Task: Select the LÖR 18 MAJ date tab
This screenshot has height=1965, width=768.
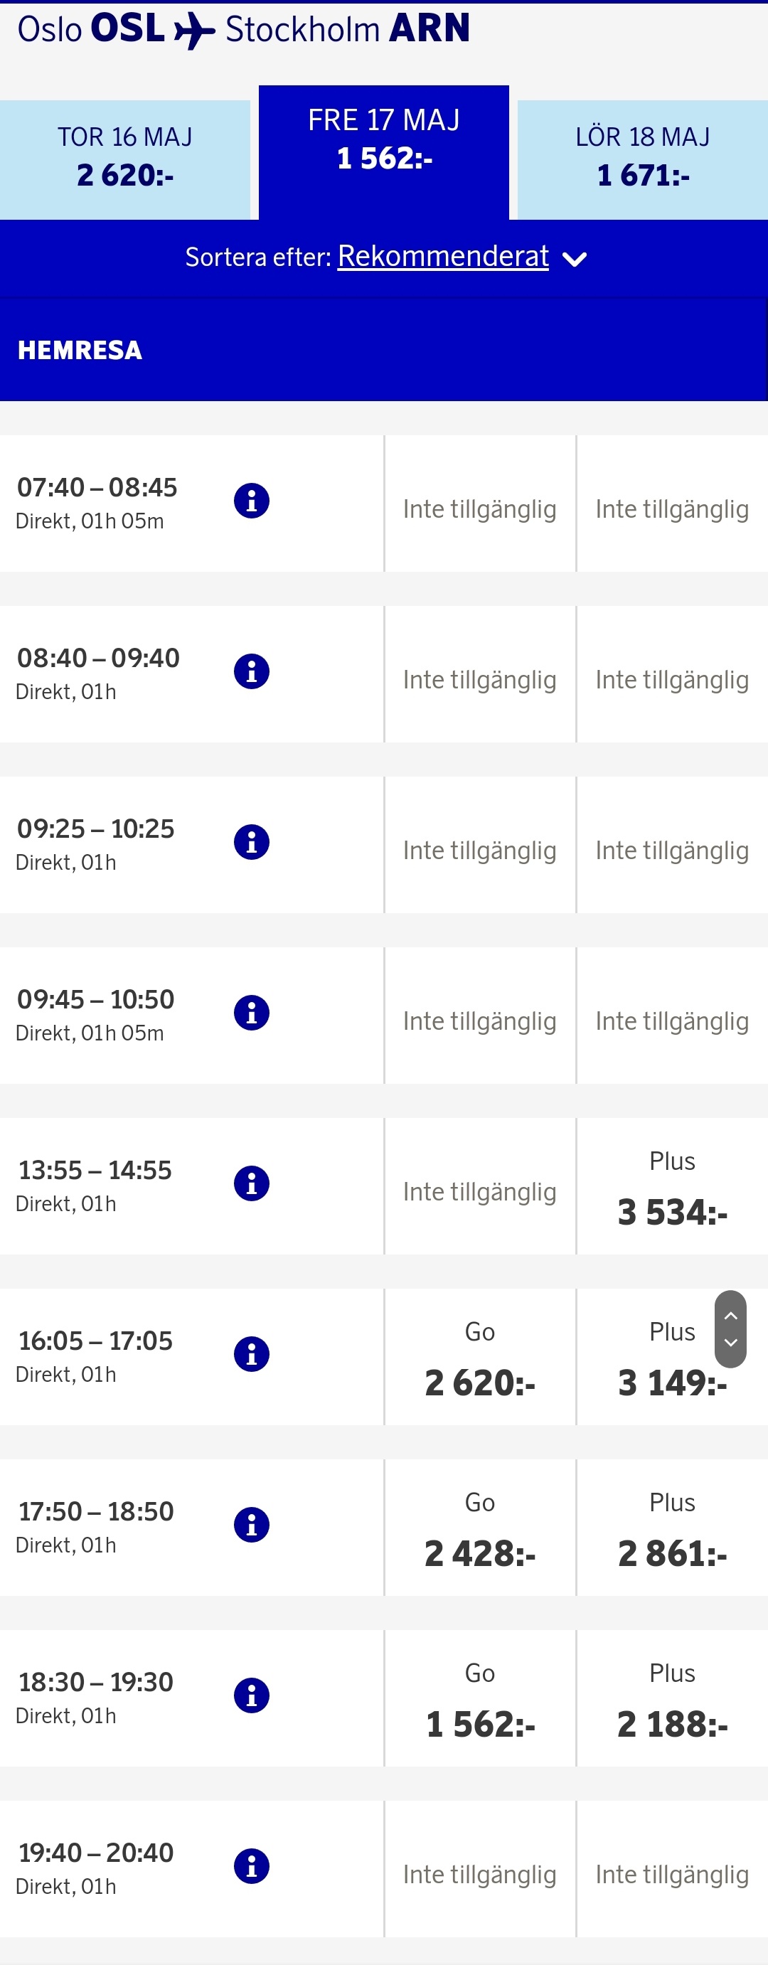Action: 643,159
